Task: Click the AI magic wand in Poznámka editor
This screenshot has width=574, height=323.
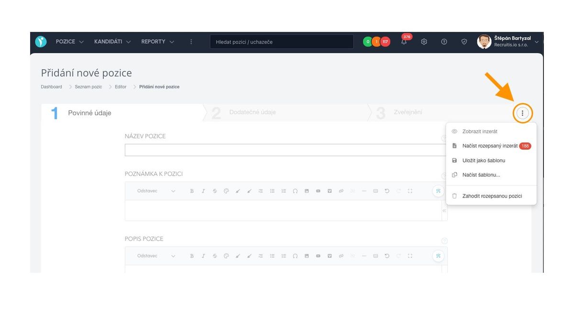Action: 438,191
